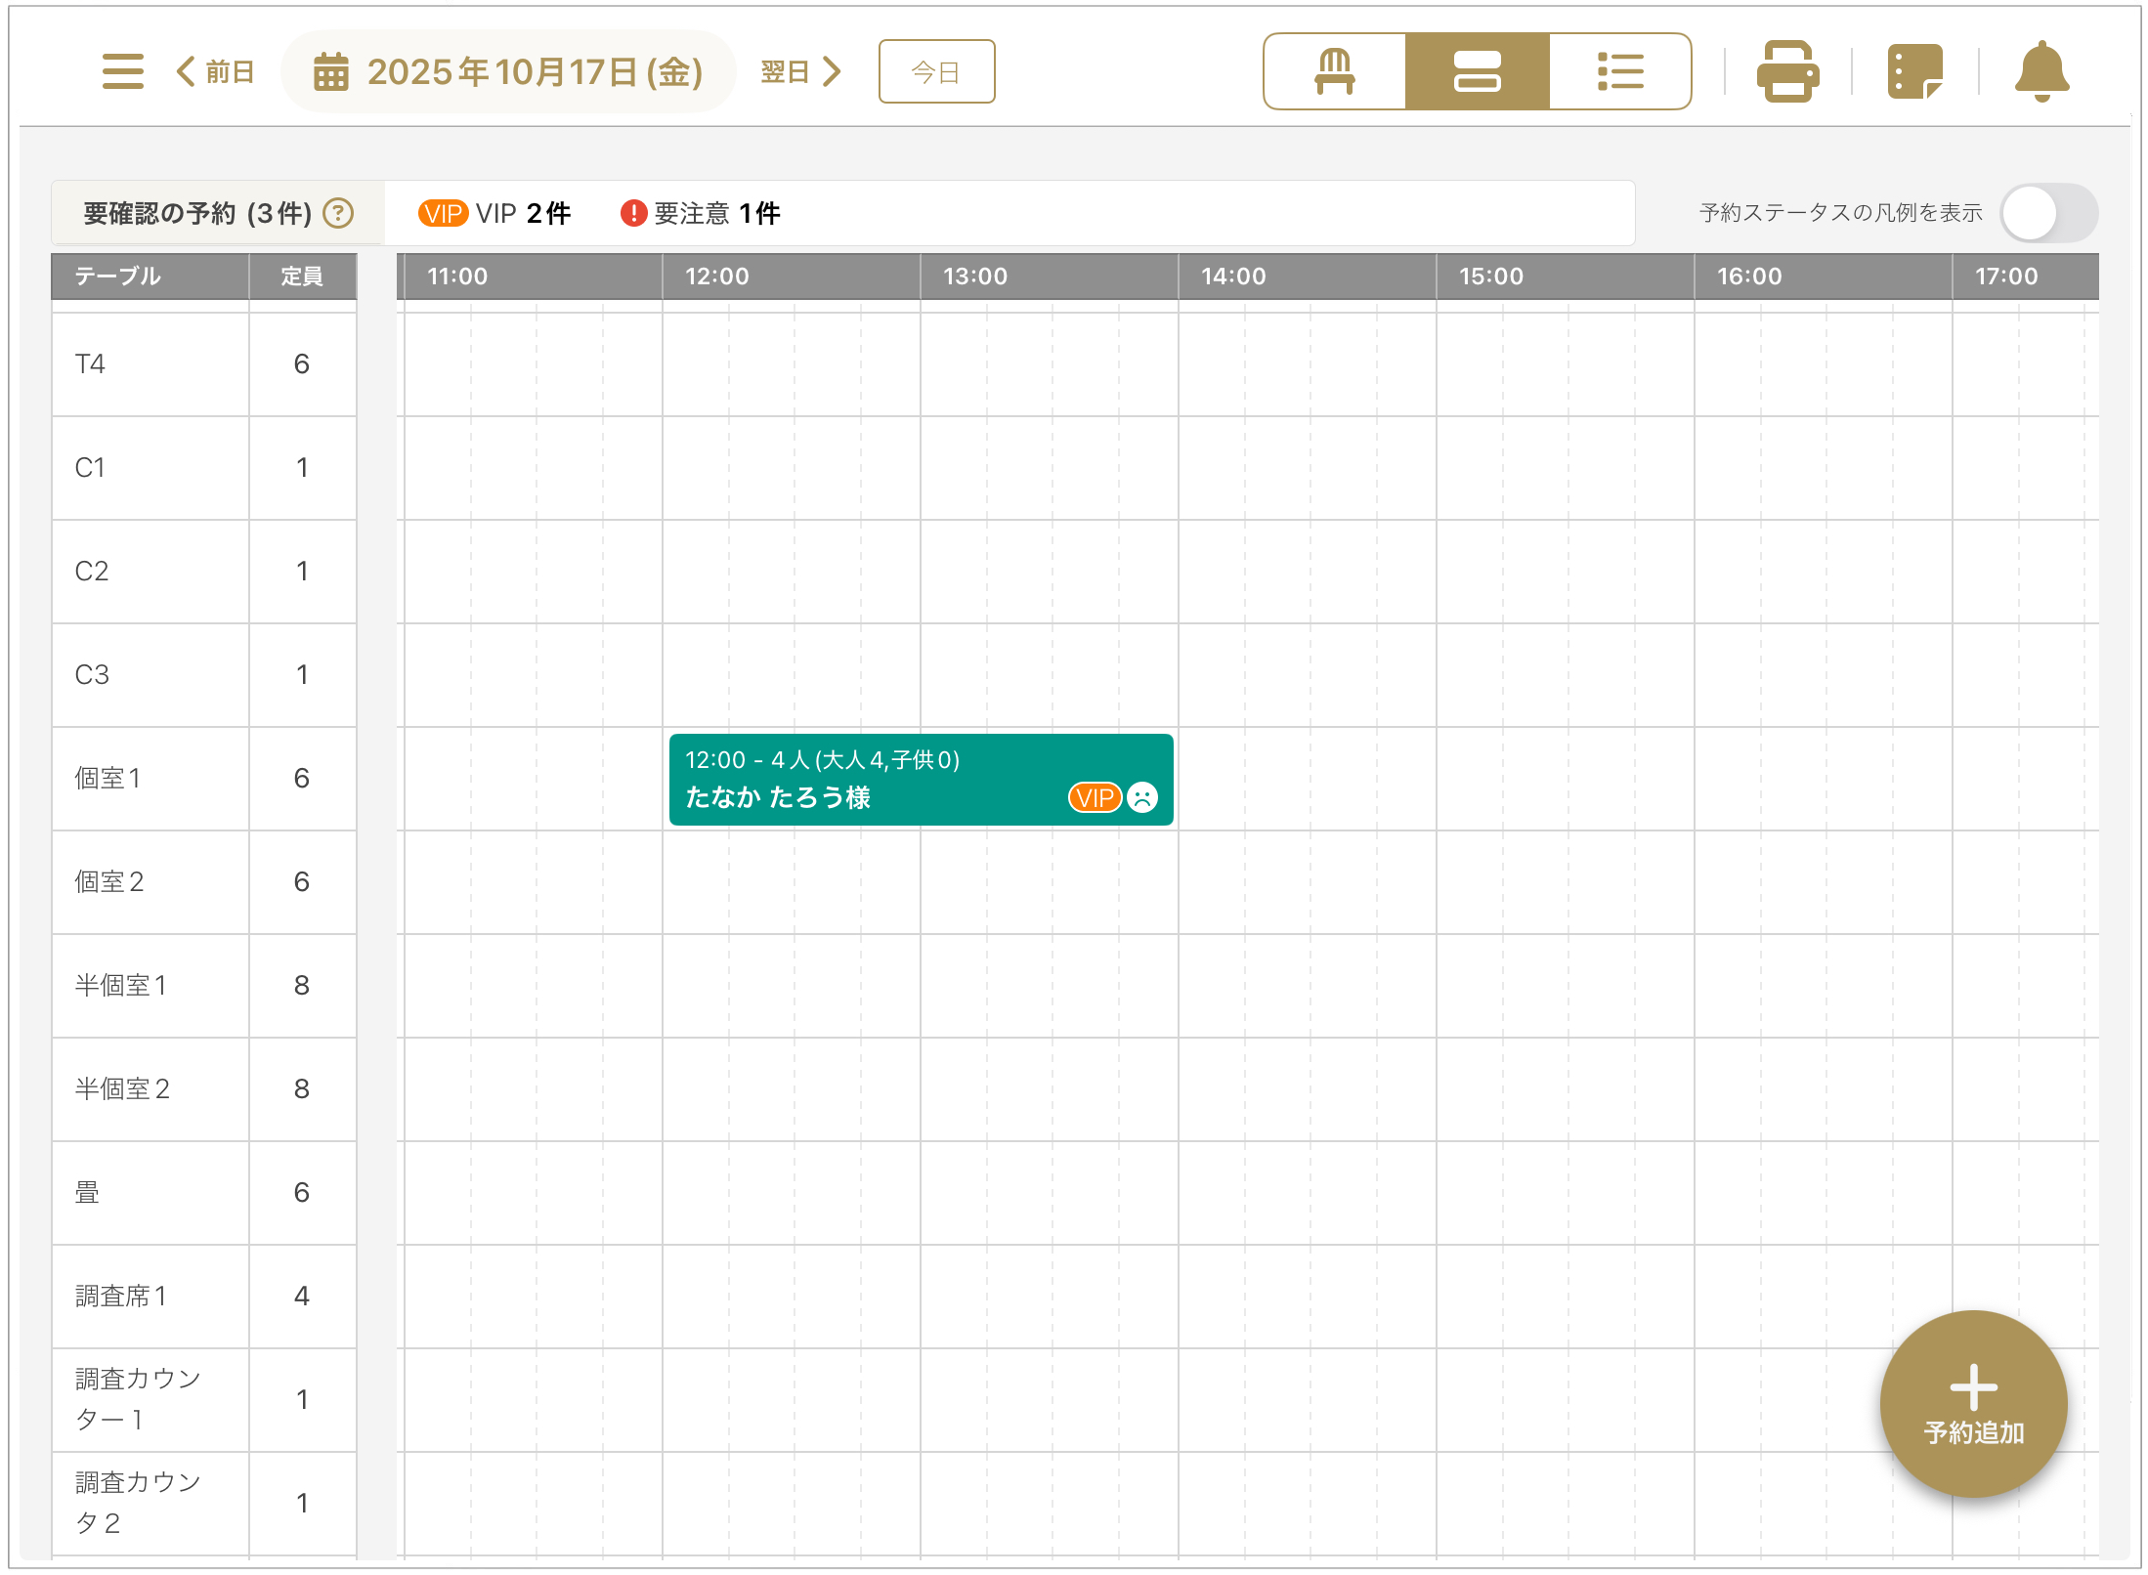
Task: Toggle 予約ステータスの凡例を表示 switch
Action: point(2048,213)
